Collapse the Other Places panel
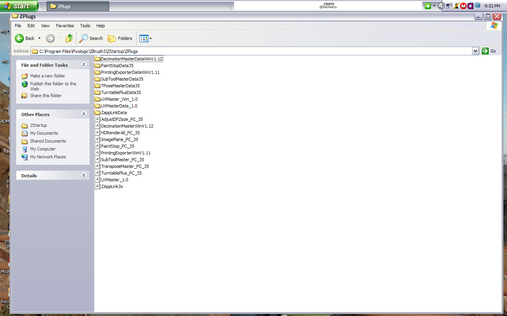This screenshot has width=507, height=316. (x=84, y=114)
